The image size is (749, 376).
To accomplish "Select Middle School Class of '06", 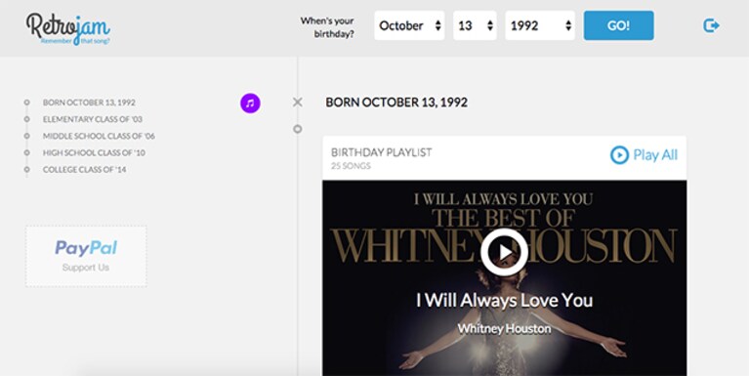I will tap(99, 136).
